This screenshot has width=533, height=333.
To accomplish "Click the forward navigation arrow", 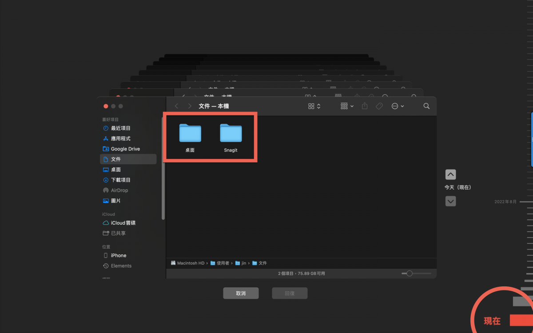I will click(190, 106).
